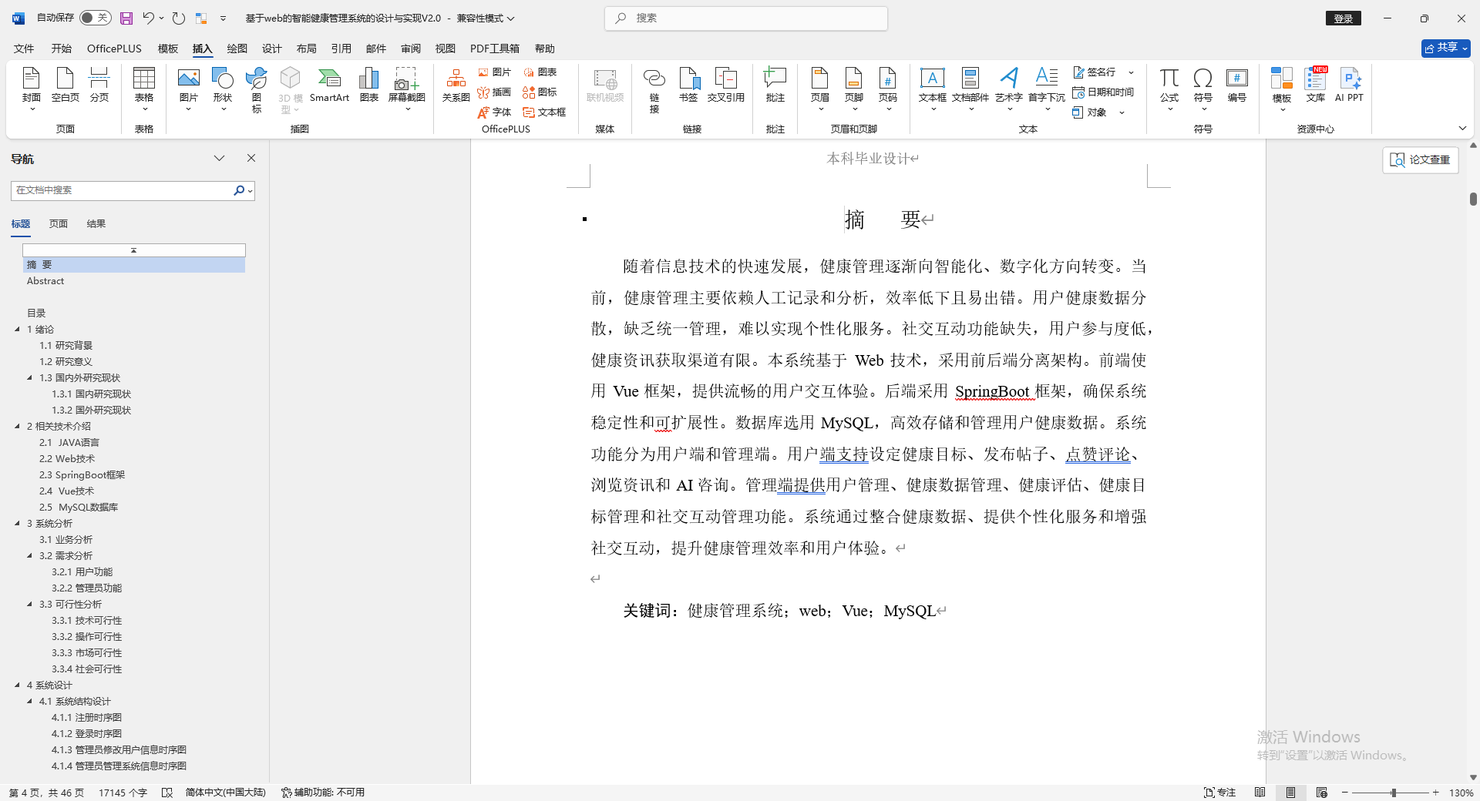This screenshot has height=801, width=1480.
Task: Open the Table (表格) insert menu
Action: (x=144, y=89)
